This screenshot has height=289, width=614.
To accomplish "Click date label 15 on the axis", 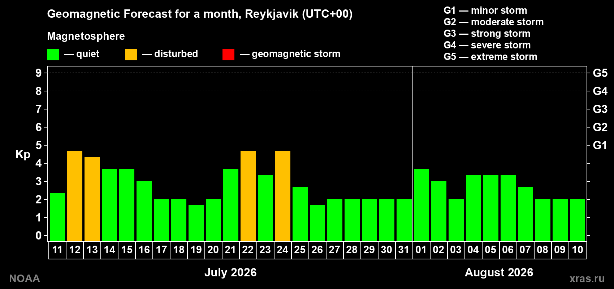I will tap(127, 250).
